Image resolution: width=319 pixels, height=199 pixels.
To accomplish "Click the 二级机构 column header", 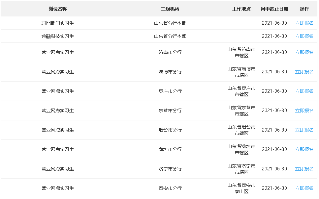I will (x=170, y=9).
